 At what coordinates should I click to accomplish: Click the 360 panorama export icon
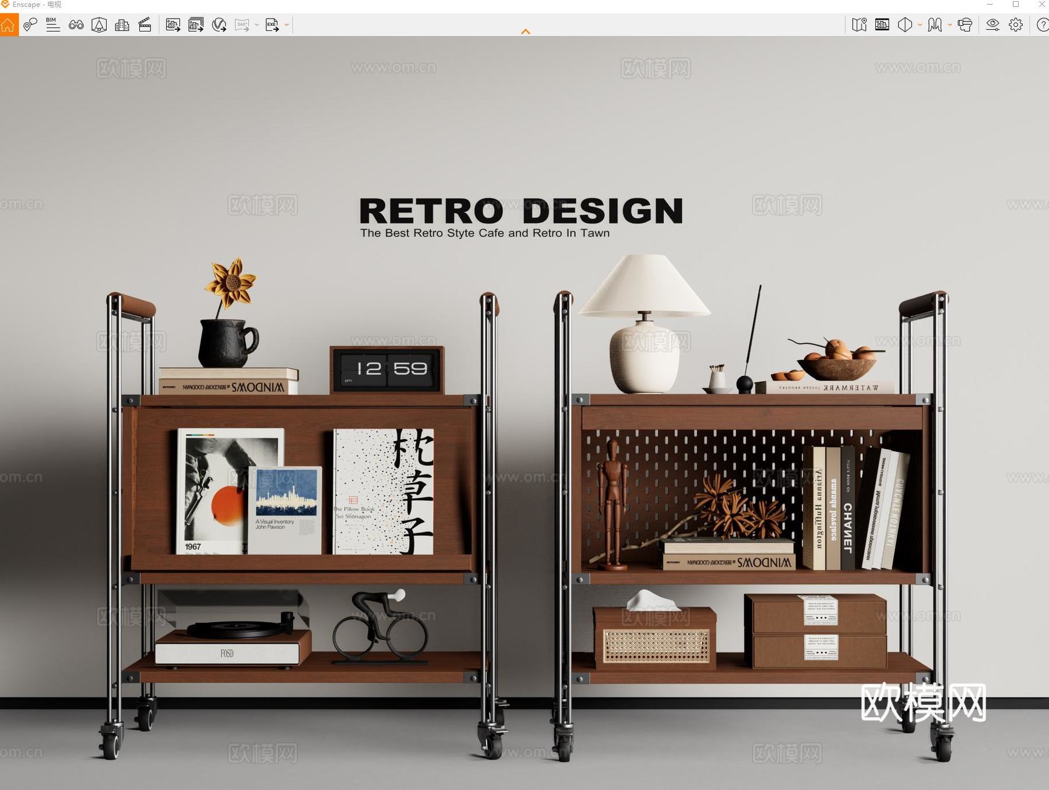242,25
